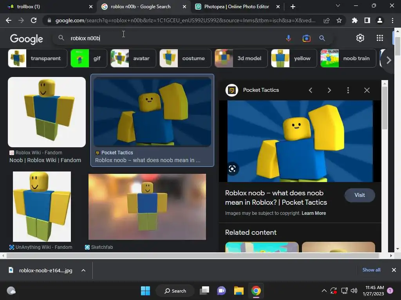
Task: Show previous image in preview panel
Action: (311, 90)
